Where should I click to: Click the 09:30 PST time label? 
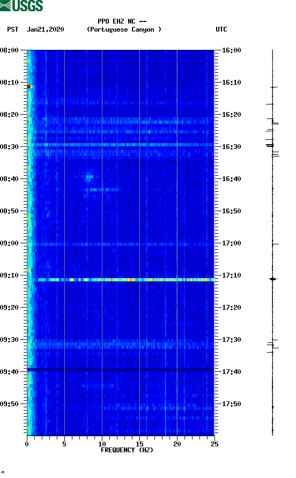(10, 340)
